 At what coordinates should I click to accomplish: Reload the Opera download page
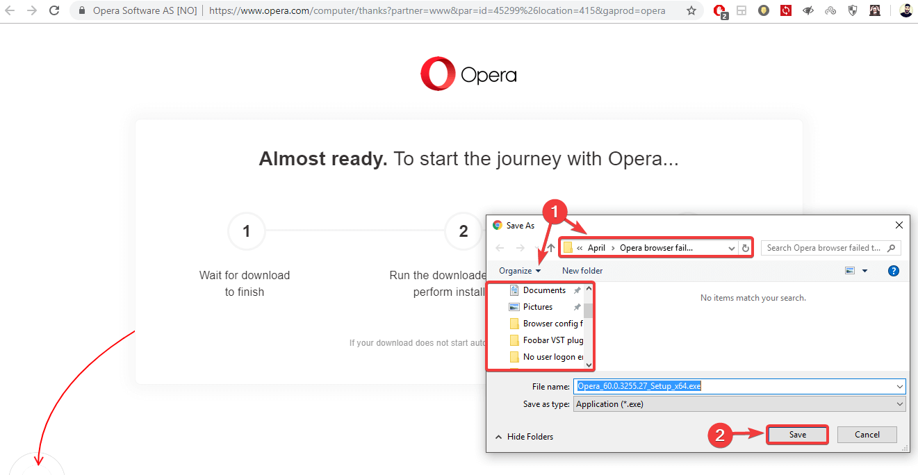(x=54, y=10)
